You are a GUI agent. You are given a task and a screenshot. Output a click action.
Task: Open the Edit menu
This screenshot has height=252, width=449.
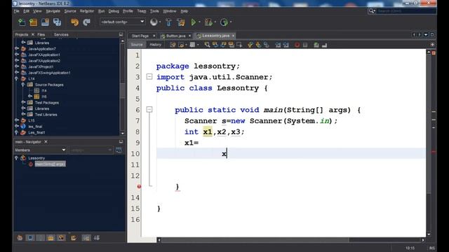coord(27,11)
